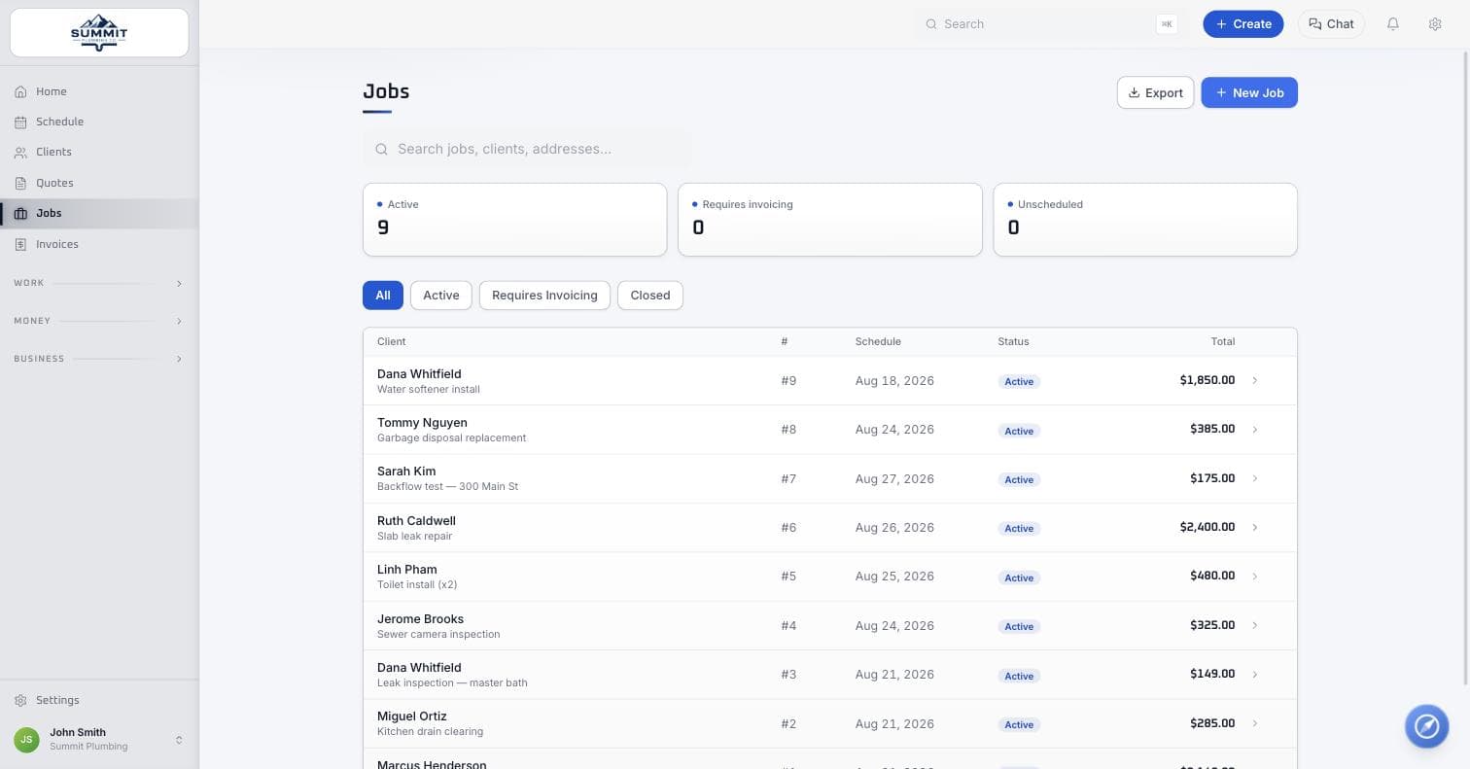This screenshot has height=769, width=1470.
Task: Click the Aug 27, 2026 schedule date
Action: click(894, 478)
